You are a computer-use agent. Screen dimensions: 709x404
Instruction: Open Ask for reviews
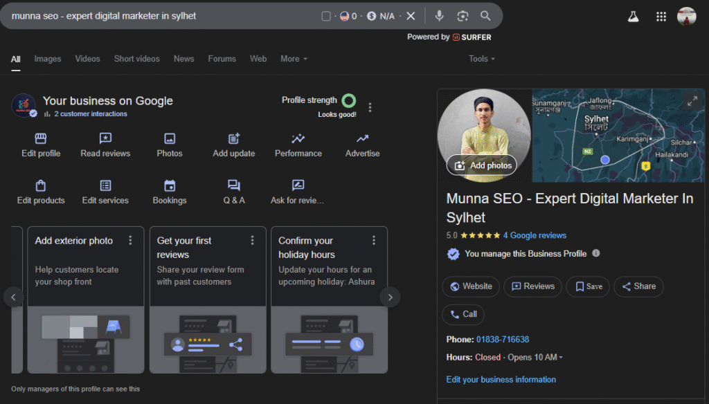click(x=298, y=192)
